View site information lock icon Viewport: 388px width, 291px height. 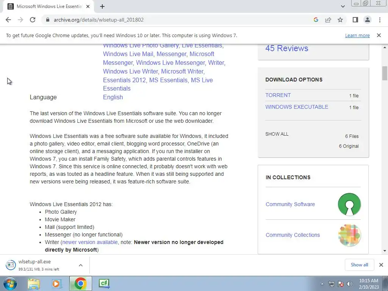[48, 20]
